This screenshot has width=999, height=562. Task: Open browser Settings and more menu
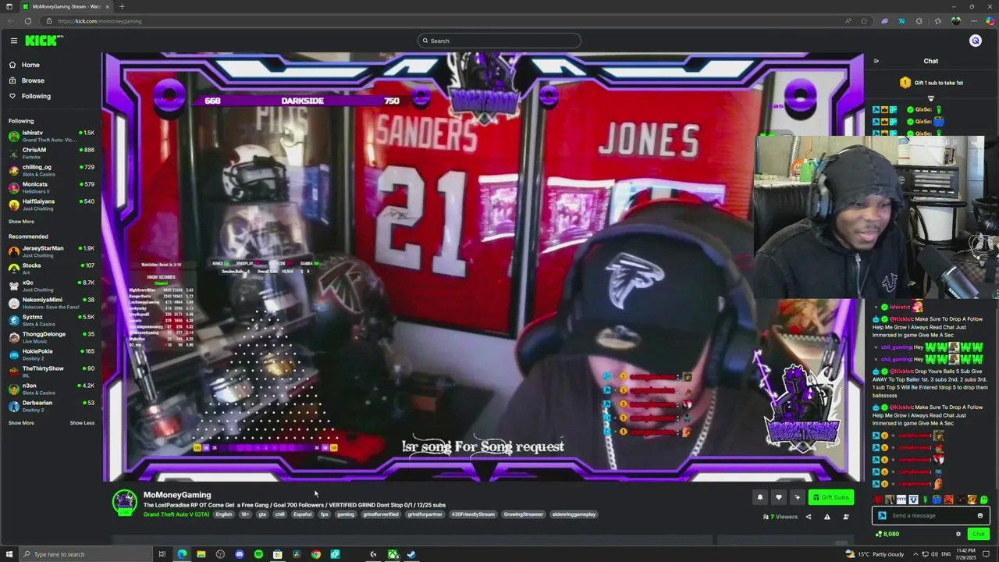pyautogui.click(x=973, y=21)
